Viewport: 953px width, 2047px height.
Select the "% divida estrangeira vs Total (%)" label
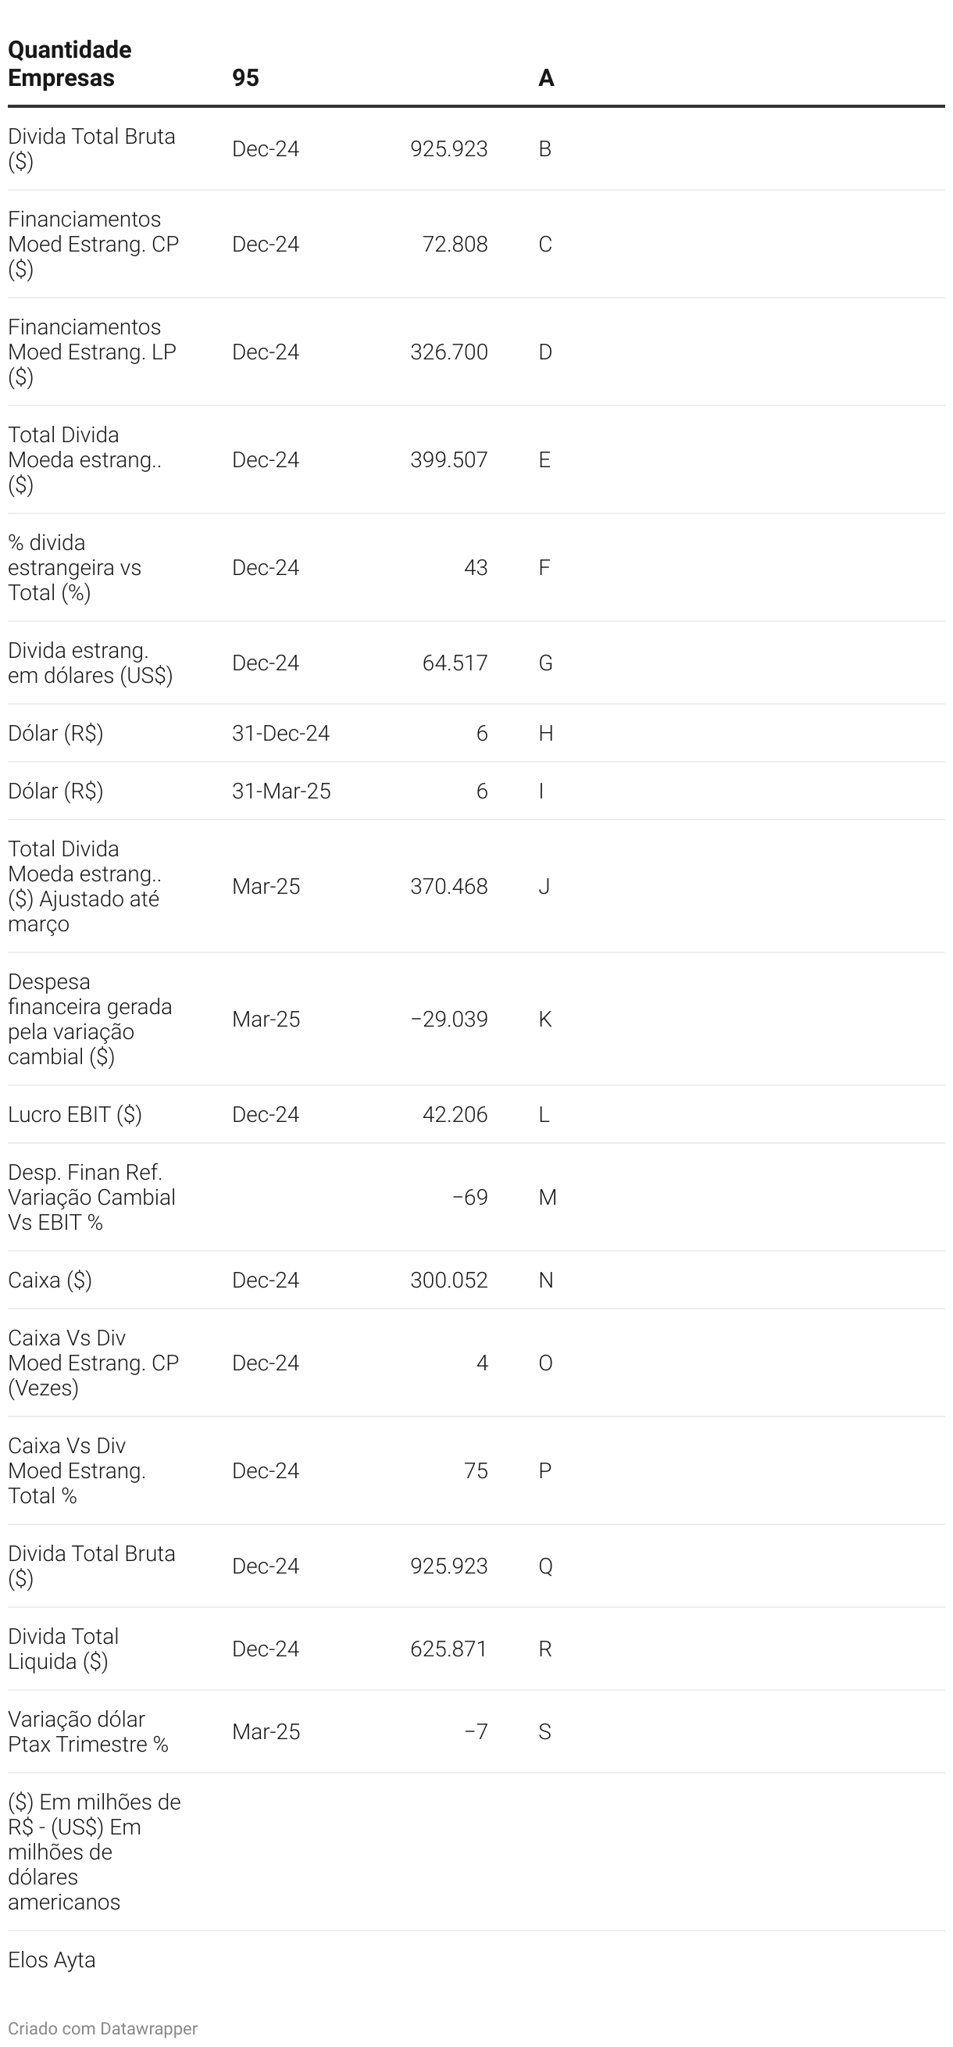[x=75, y=567]
